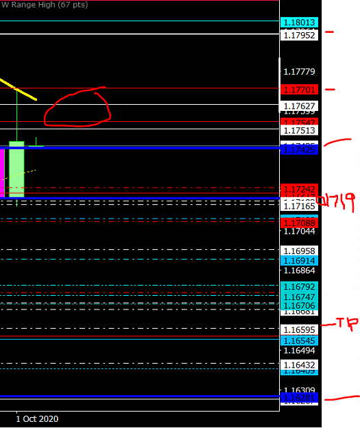Screen dimensions: 360x428
Task: Select the white 1.16595 price label
Action: pos(300,330)
